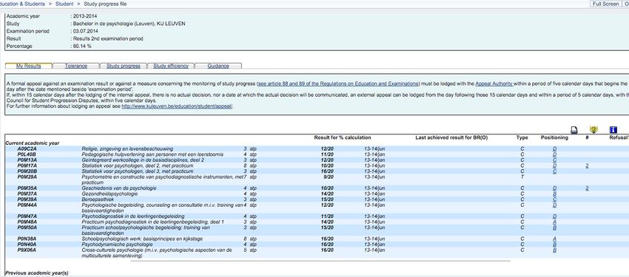Click course code P0N38A
The height and width of the screenshot is (277, 629).
(27, 239)
